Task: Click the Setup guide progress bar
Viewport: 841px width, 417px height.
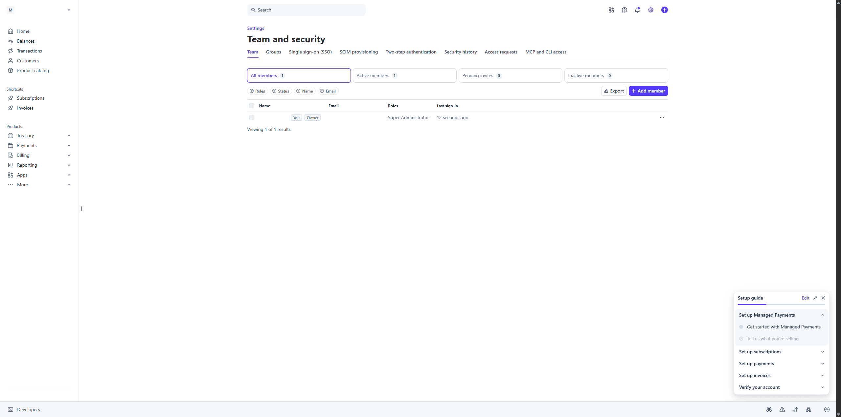Action: pos(781,304)
